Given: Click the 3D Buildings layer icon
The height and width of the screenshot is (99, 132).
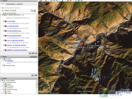Looking at the screenshot, I should (x=6, y=86).
